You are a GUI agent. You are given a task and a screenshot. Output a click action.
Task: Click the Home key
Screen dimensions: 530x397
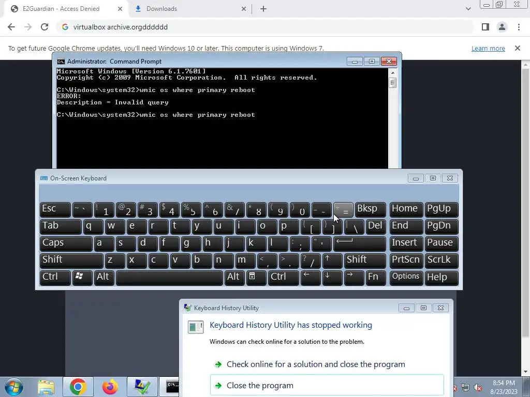click(406, 209)
